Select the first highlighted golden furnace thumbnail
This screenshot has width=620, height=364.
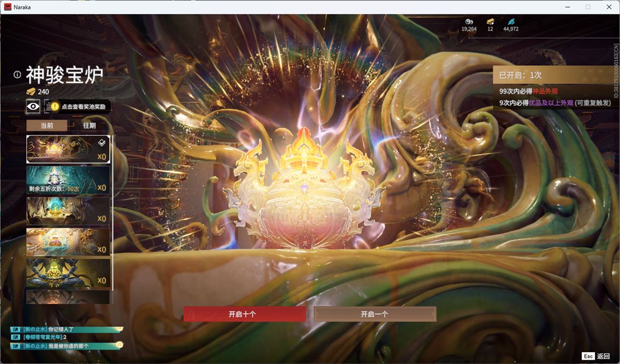pos(68,149)
